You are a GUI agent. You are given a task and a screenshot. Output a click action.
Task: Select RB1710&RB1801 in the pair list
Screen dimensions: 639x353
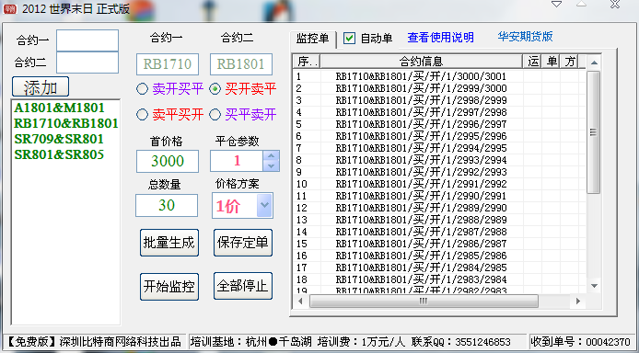[66, 123]
